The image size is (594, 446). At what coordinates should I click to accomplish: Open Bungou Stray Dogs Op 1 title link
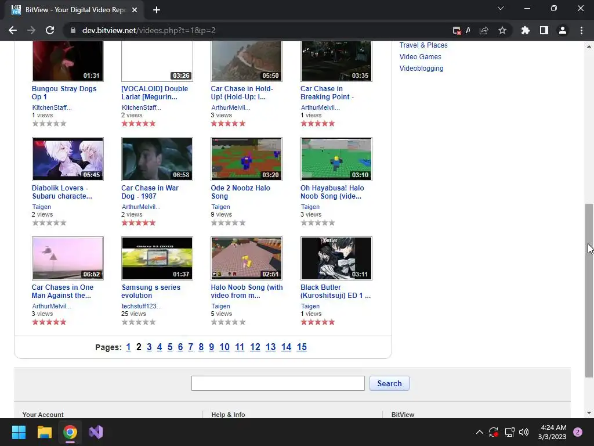pyautogui.click(x=64, y=92)
